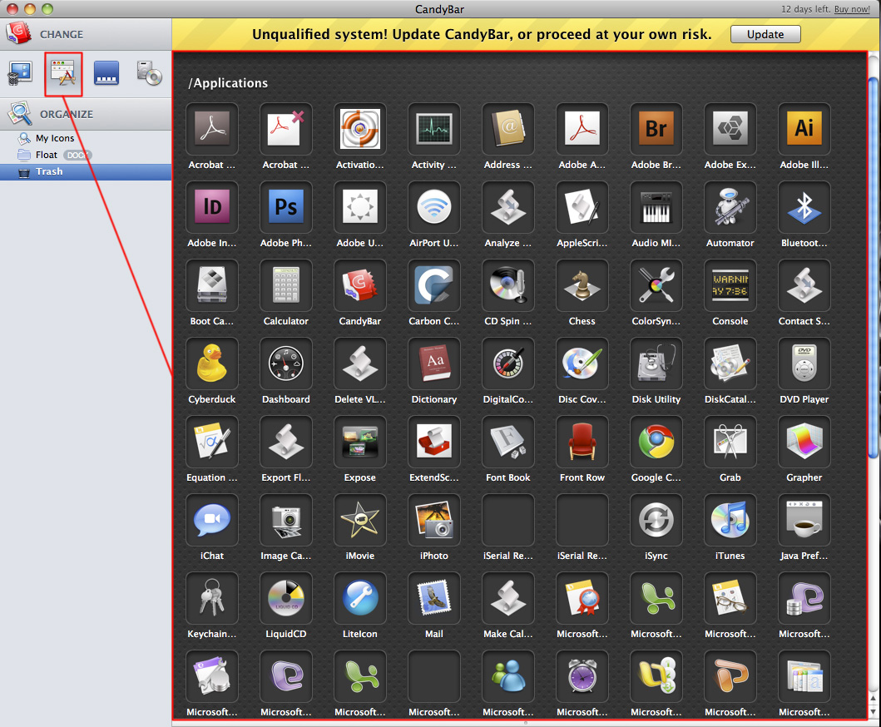Select the Float collection in sidebar
881x727 pixels.
click(x=46, y=155)
